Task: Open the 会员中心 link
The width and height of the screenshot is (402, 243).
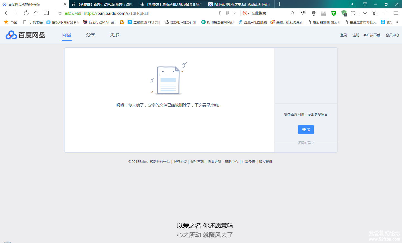Action: click(393, 35)
